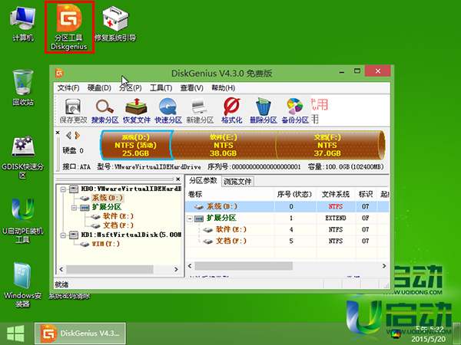The width and height of the screenshot is (461, 345).
Task: Collapse the HD1 MsftVirtualDisk tree node
Action: (63, 235)
